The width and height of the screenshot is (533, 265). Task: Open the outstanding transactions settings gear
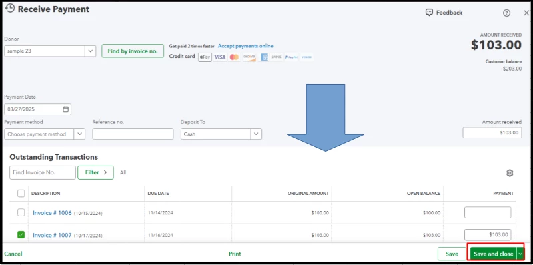coord(510,173)
